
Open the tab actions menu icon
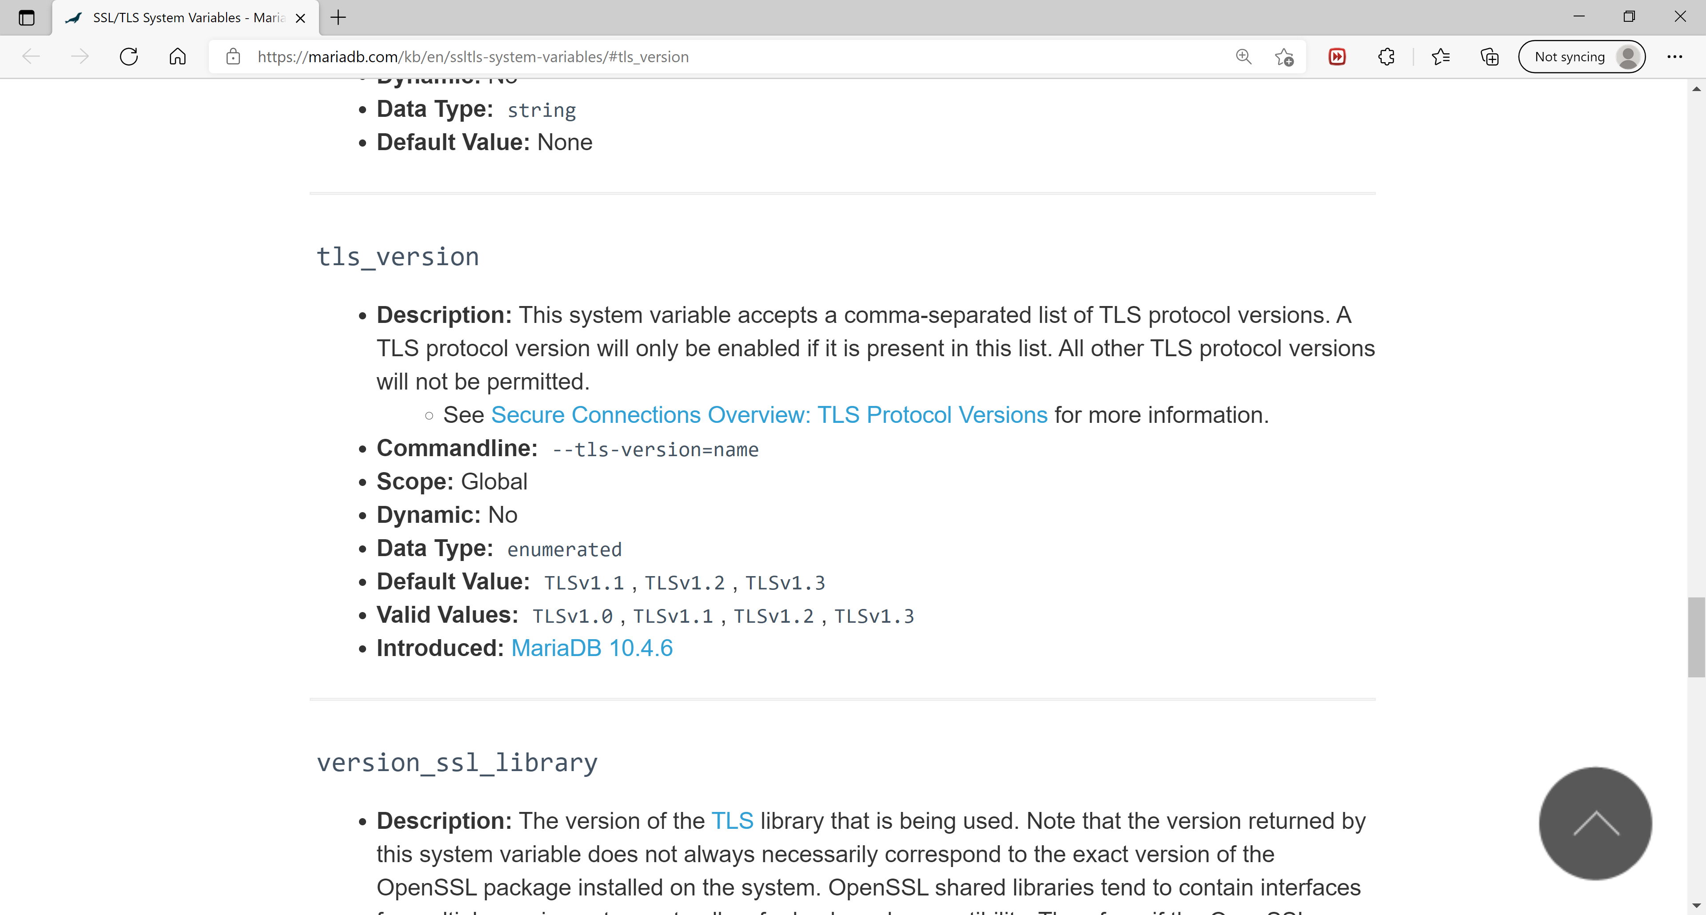pos(27,18)
